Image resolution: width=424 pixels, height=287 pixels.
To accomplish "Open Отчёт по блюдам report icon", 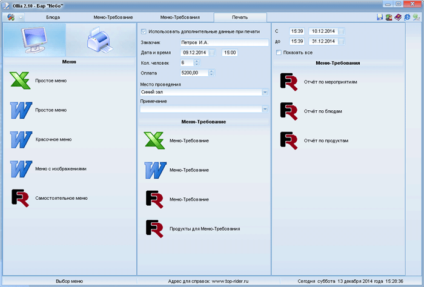I will 288,111.
